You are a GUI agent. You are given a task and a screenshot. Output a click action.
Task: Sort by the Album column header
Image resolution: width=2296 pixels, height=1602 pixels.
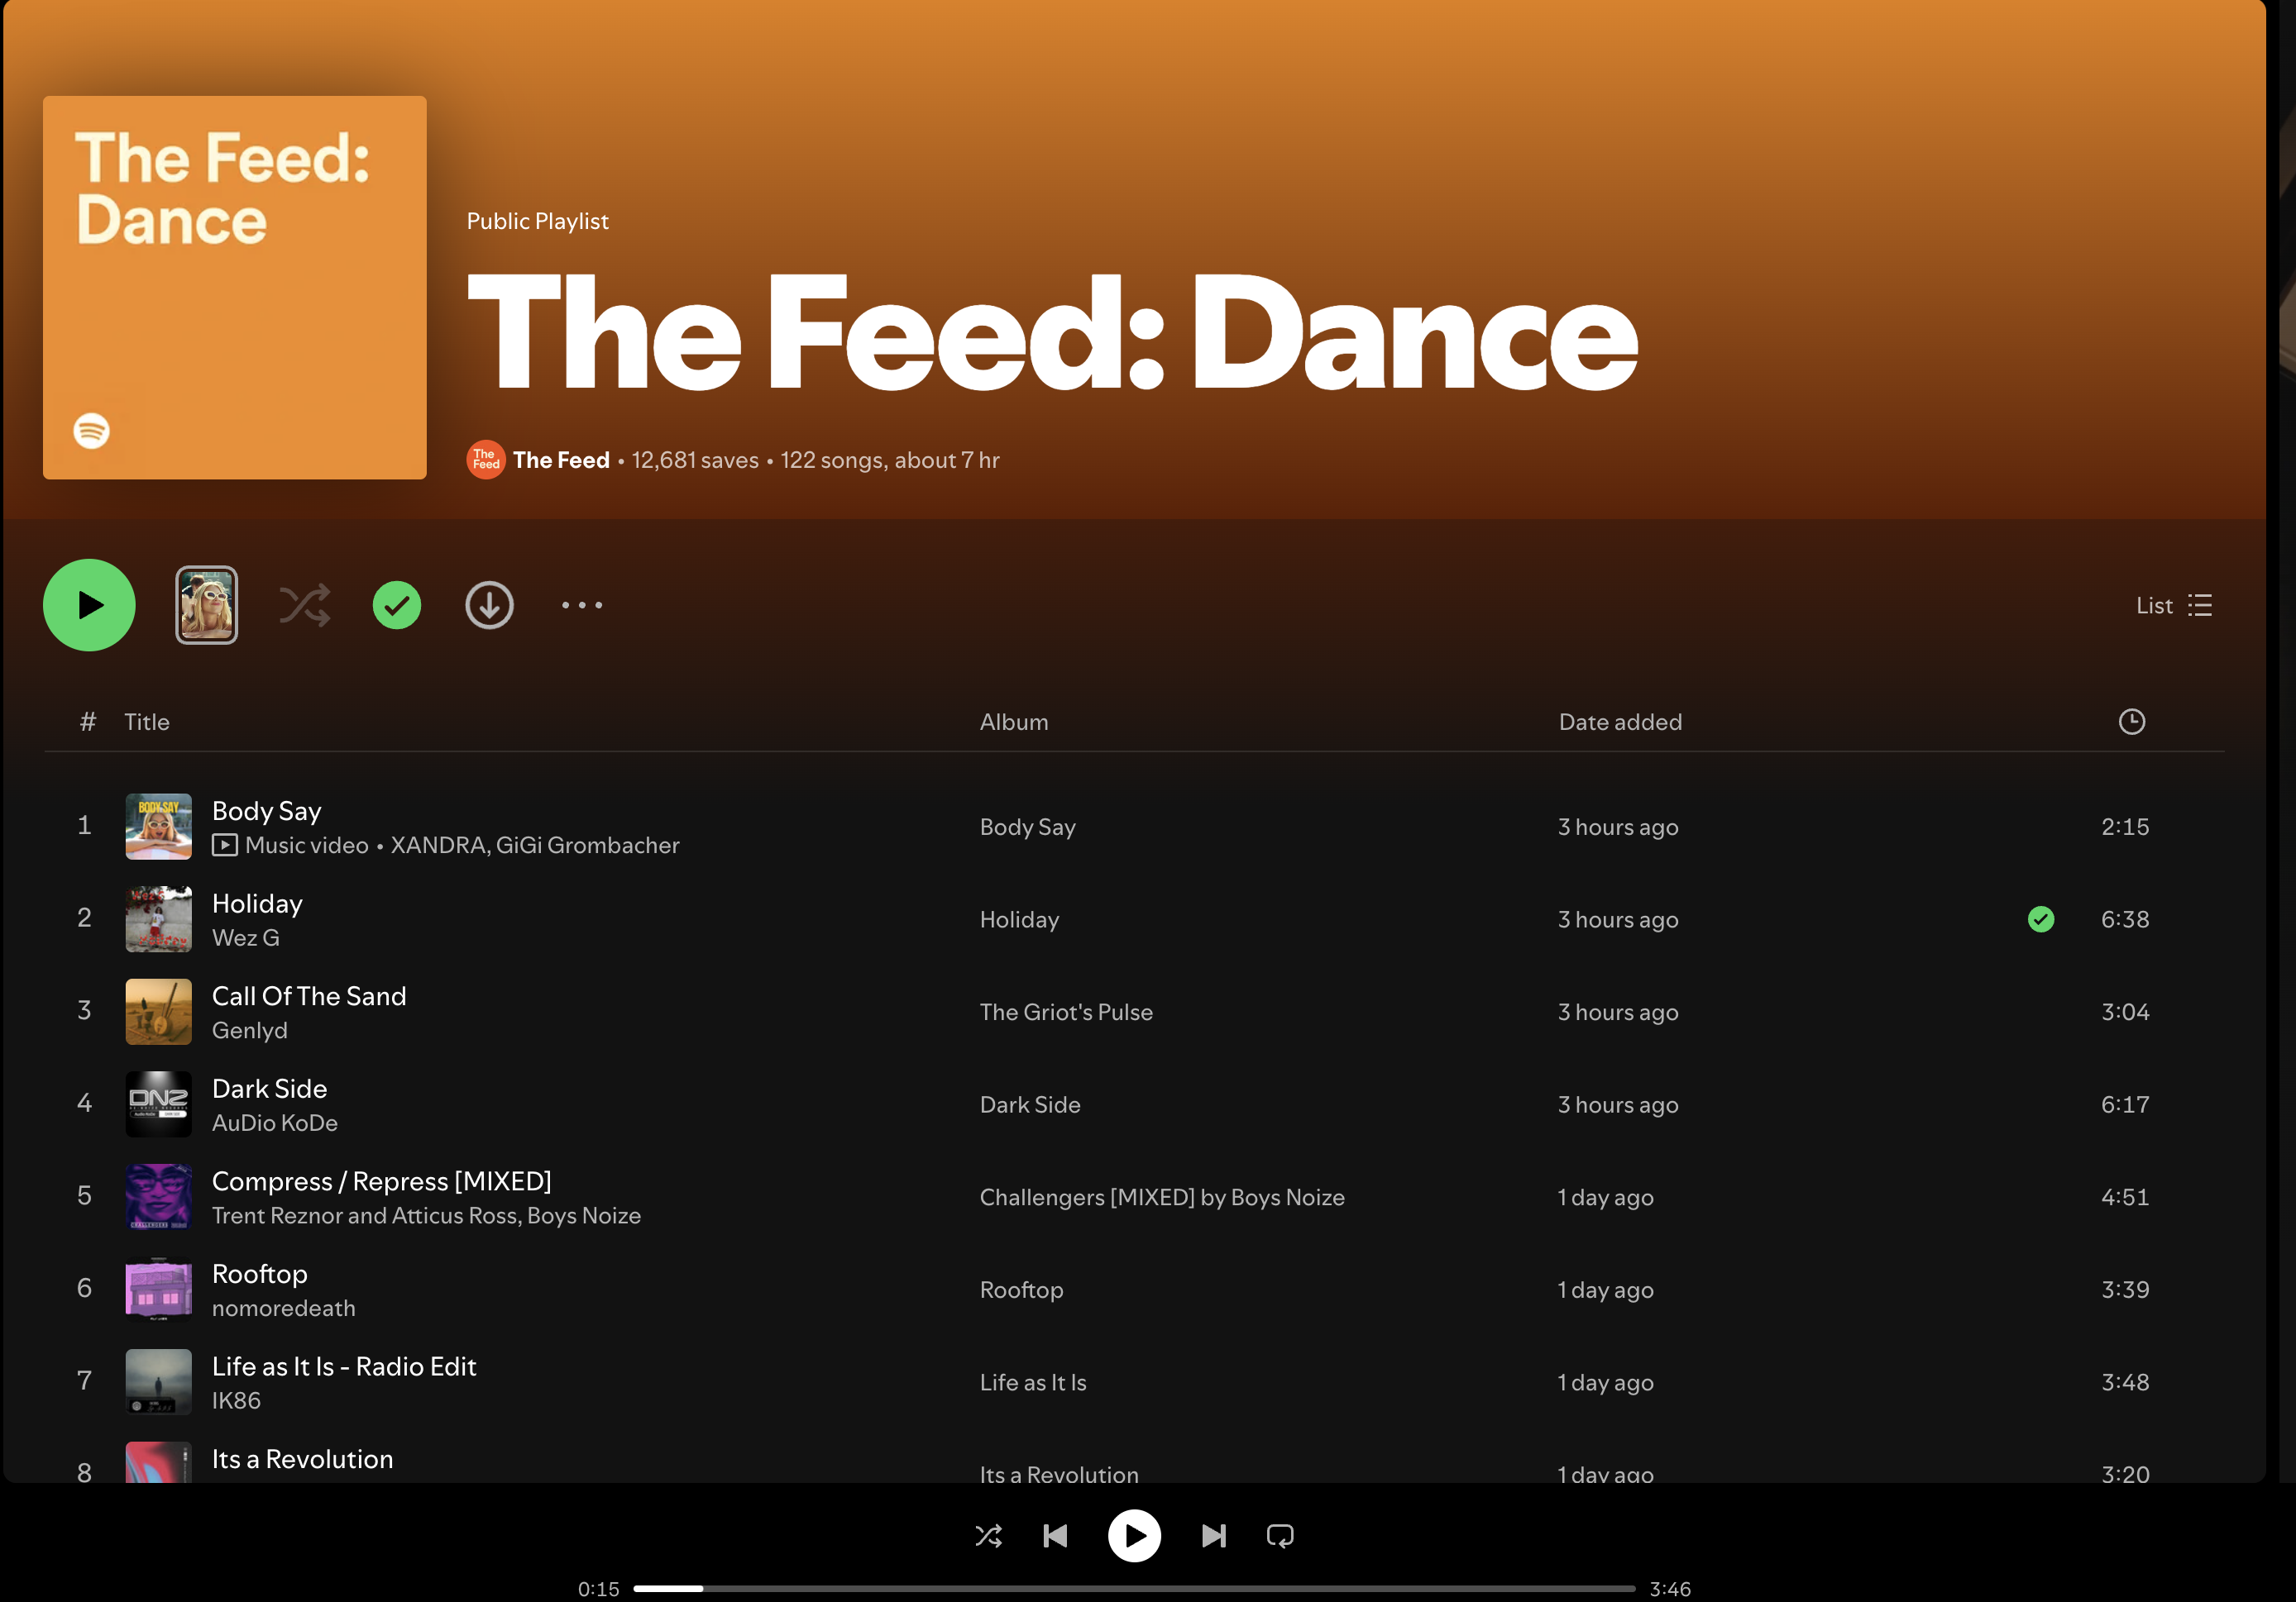(x=1013, y=722)
